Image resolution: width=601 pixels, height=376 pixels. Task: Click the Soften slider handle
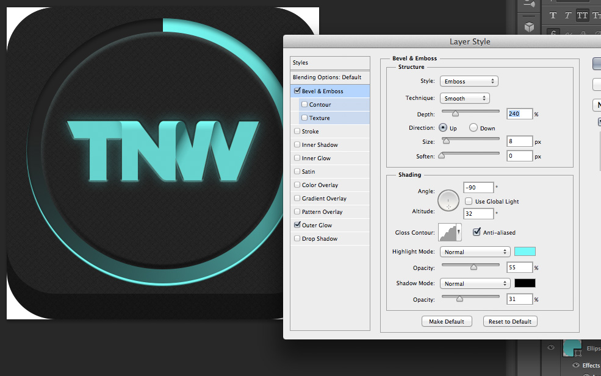point(442,155)
